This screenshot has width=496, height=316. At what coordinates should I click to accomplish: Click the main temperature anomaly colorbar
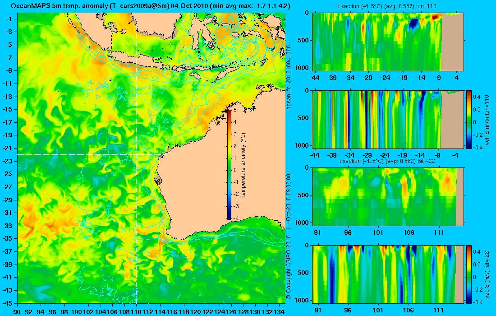(229, 164)
